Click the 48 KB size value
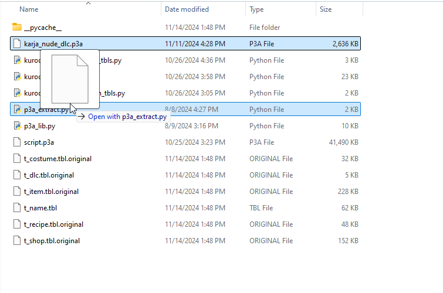The height and width of the screenshot is (293, 443). 350,224
